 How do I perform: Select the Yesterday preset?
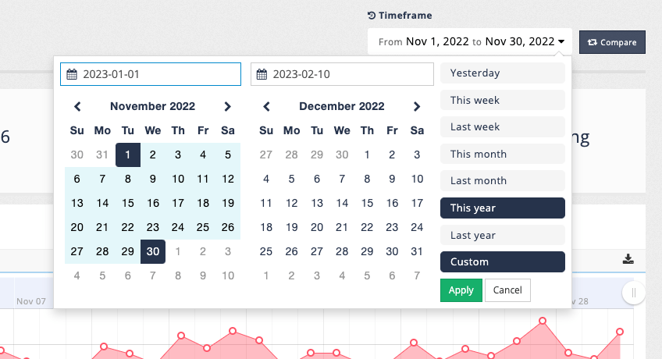503,73
